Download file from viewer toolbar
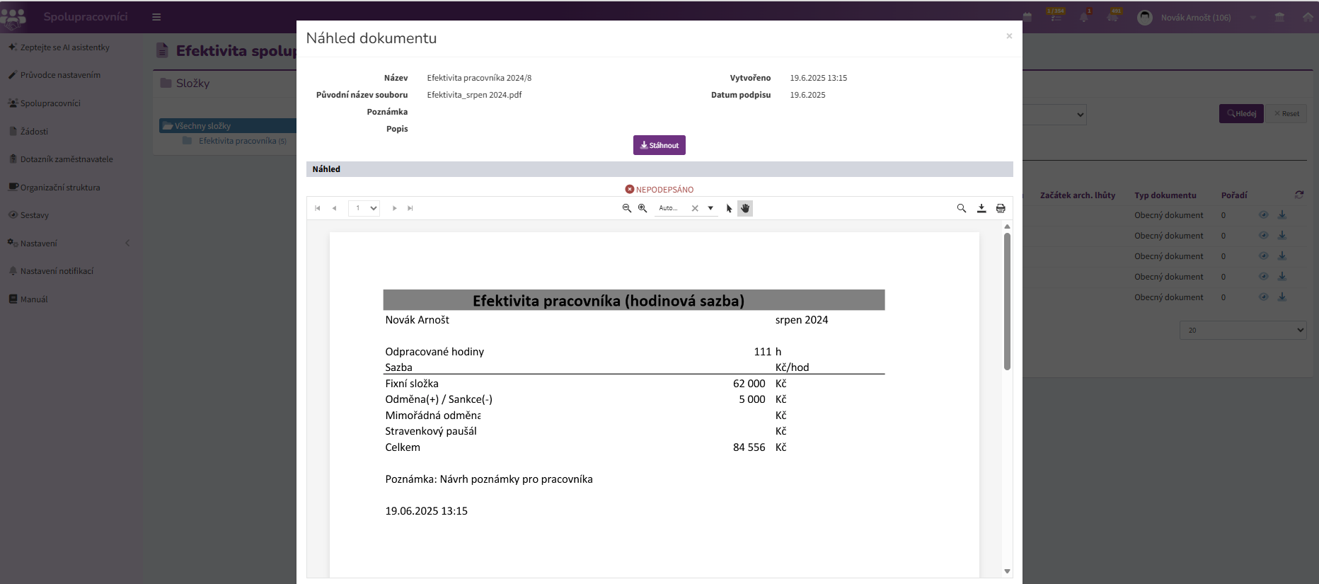Screen dimensions: 1319x584 (x=981, y=208)
